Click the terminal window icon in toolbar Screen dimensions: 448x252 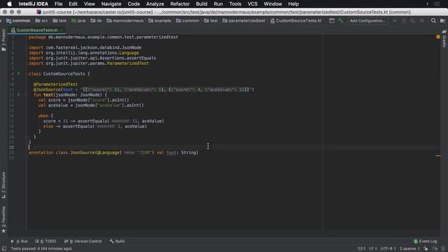[331, 20]
